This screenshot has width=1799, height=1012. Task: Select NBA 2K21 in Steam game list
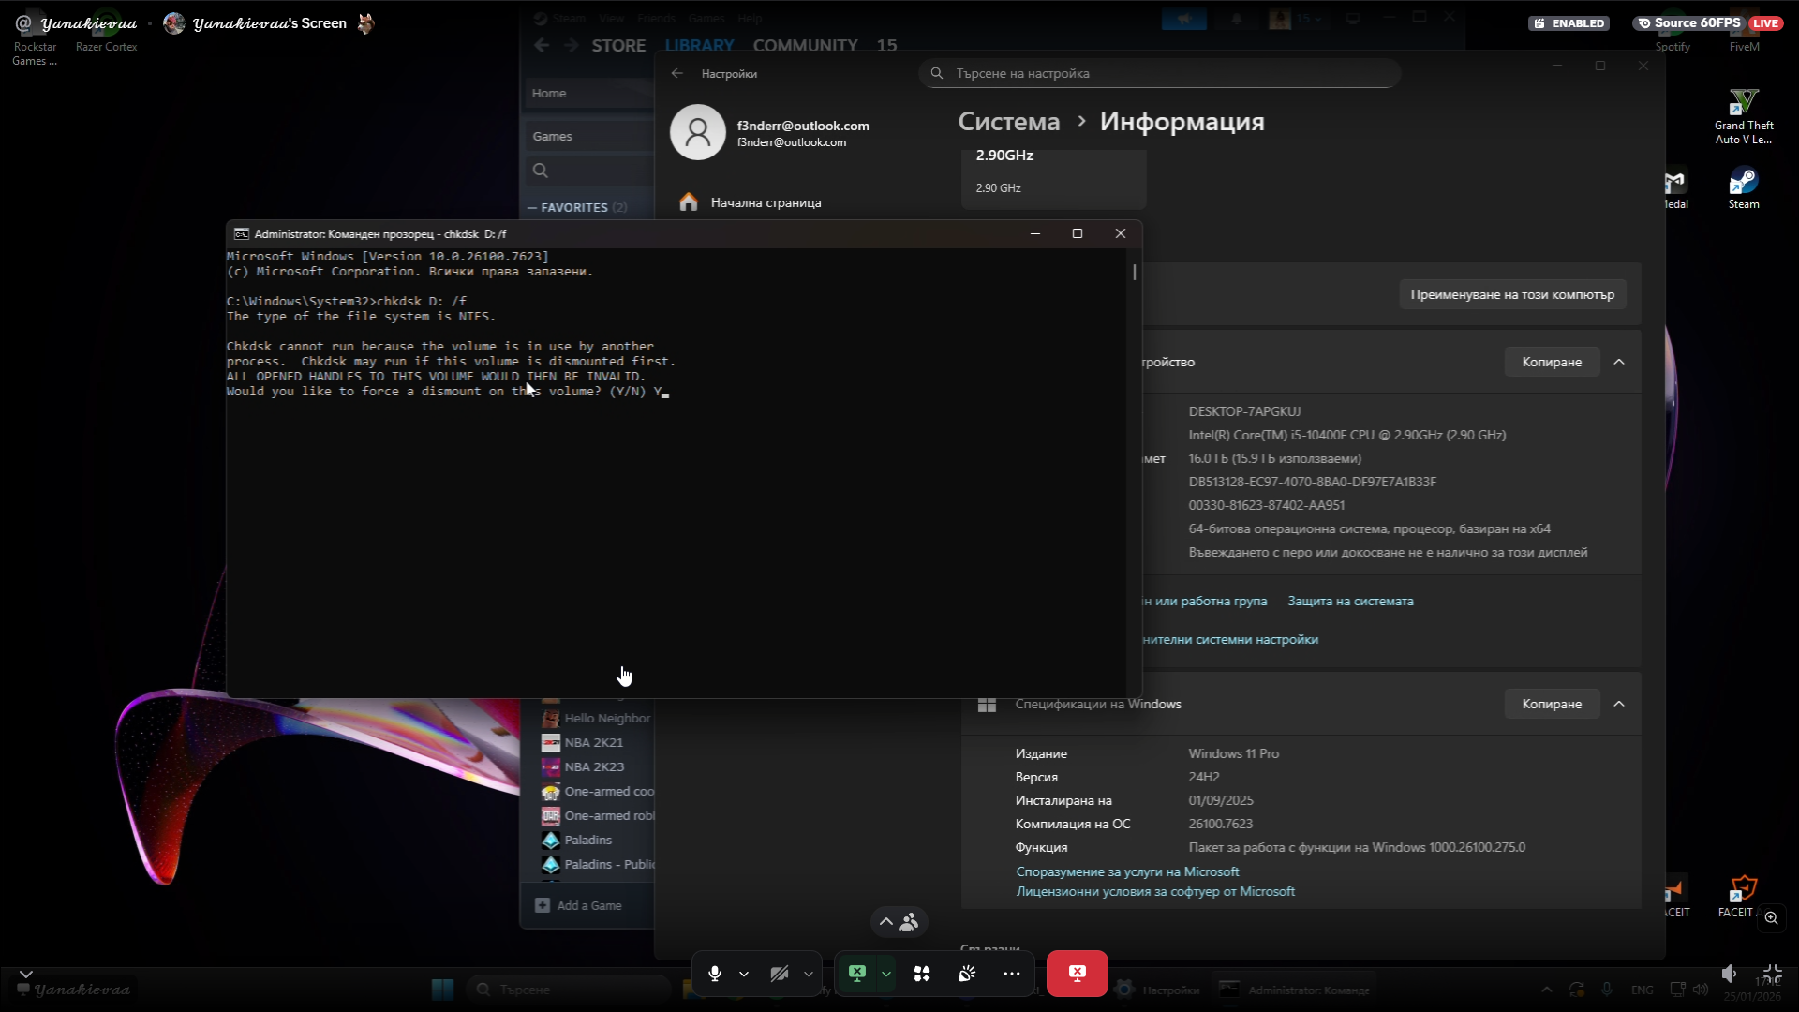pos(583,743)
